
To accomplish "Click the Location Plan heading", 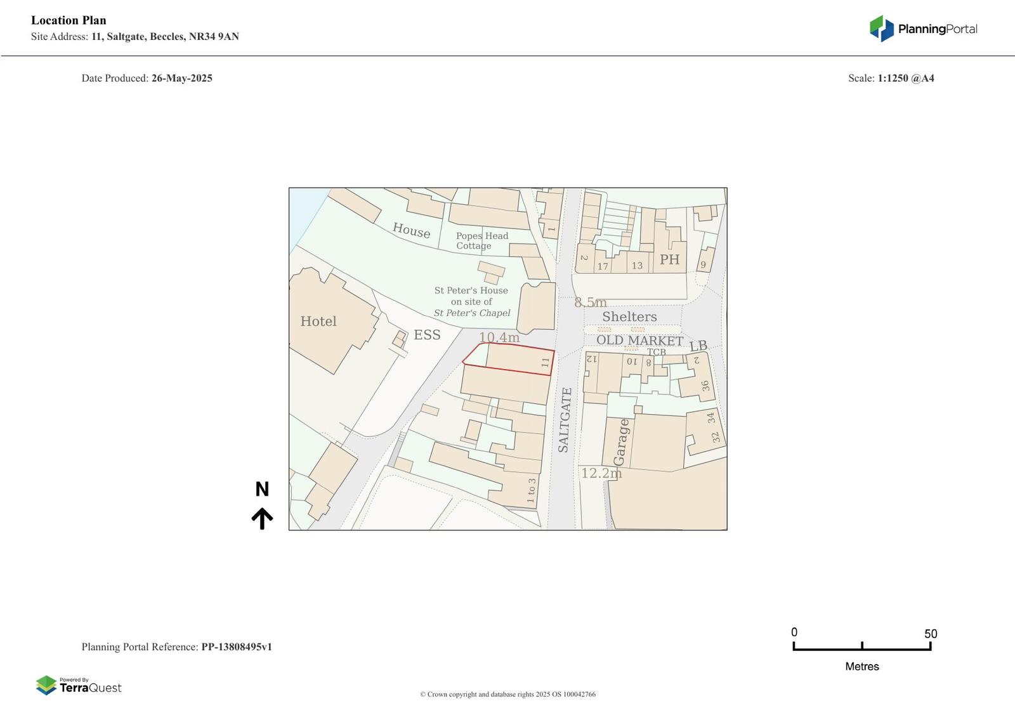I will point(69,20).
